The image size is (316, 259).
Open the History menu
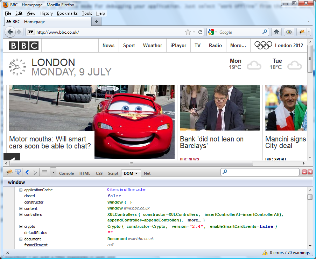(x=46, y=13)
